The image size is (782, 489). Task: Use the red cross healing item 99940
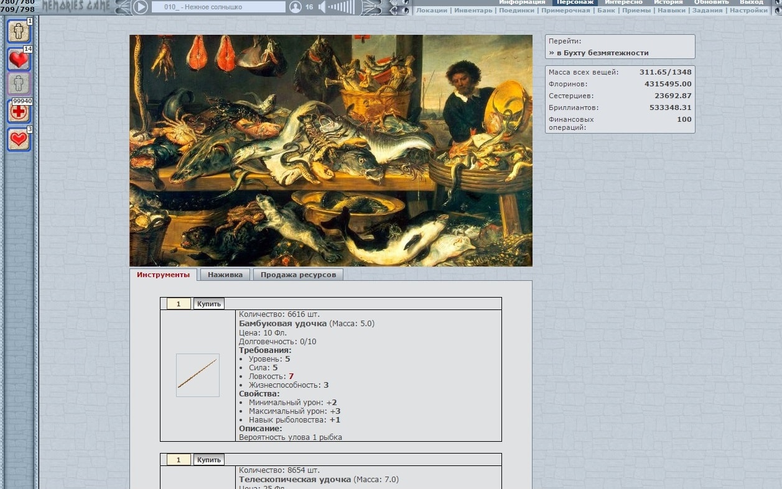19,112
